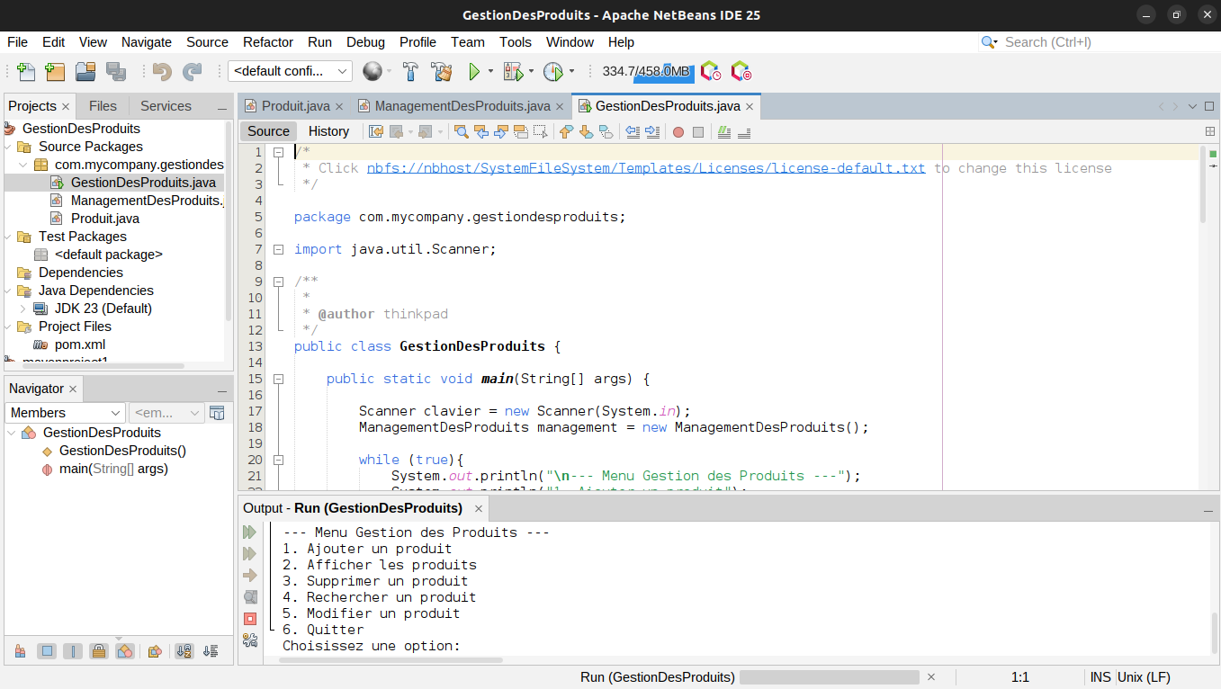
Task: Switch to the Services tab
Action: 166,106
